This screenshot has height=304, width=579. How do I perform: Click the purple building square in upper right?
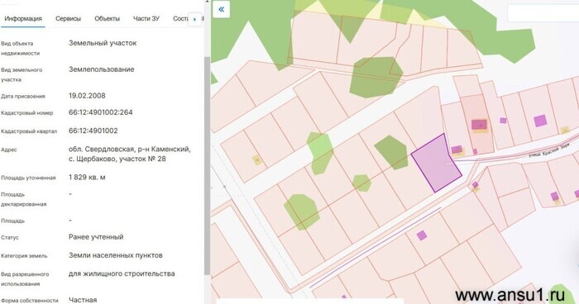[x=540, y=121]
